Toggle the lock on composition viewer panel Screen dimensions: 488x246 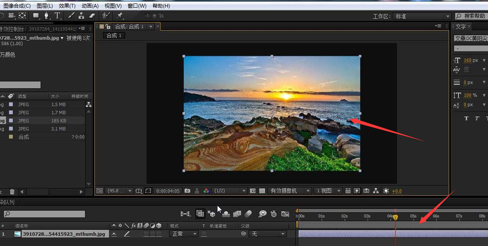click(108, 26)
